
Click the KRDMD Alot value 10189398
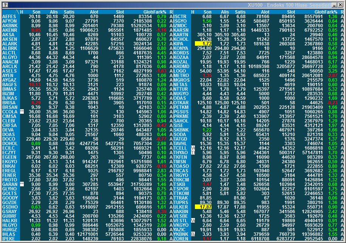[259, 67]
